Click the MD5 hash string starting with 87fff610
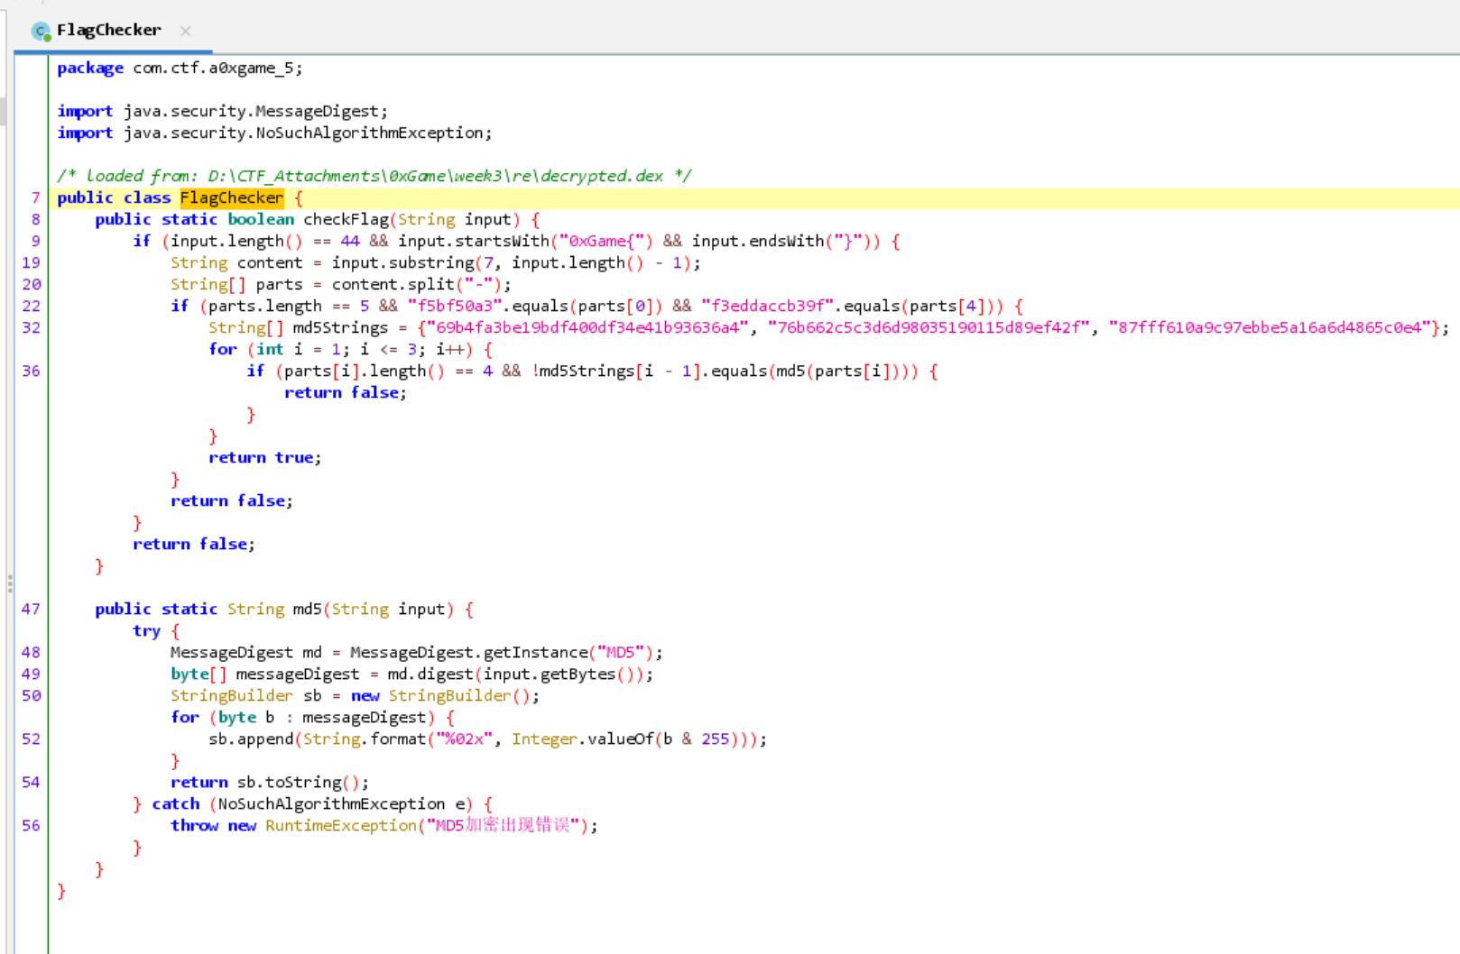 1270,328
